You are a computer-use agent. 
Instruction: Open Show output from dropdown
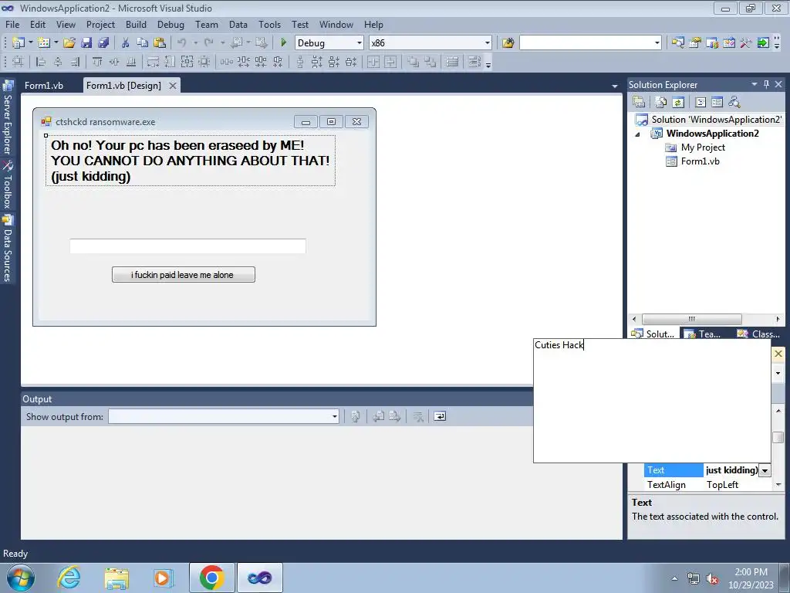pos(335,416)
